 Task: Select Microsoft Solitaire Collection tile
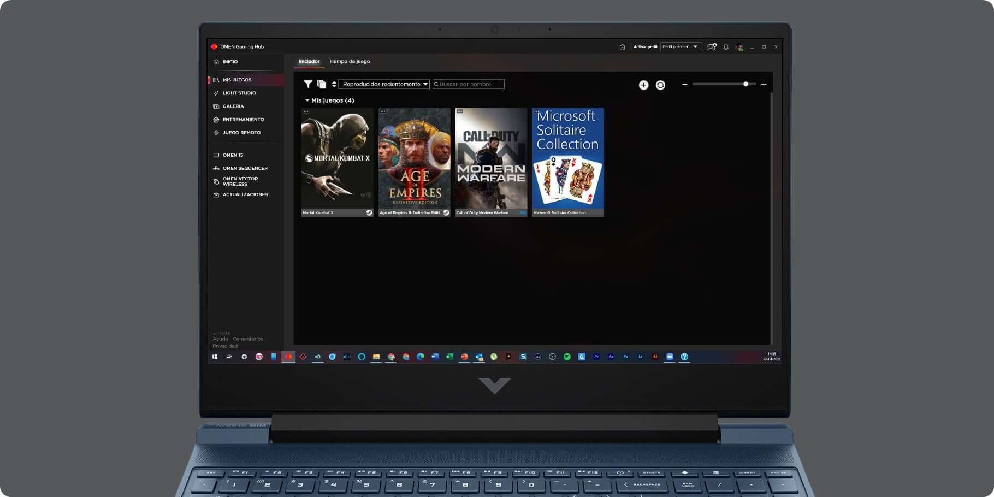pos(568,162)
